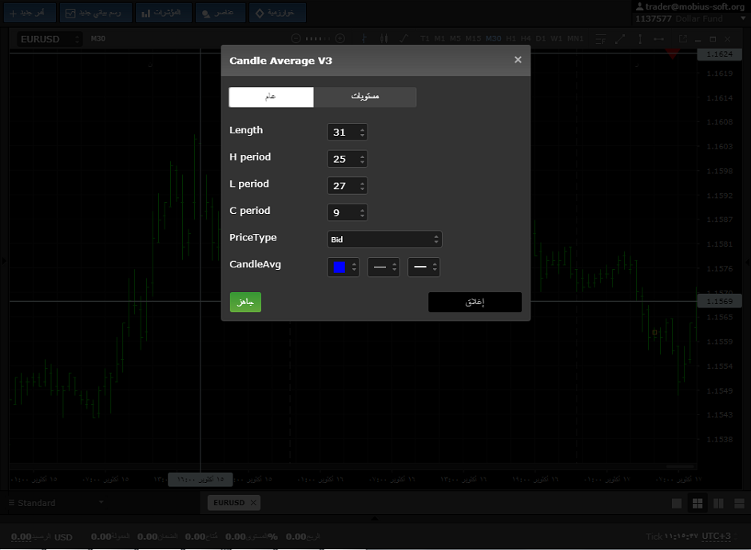This screenshot has height=550, width=751.
Task: Select the diagonal trend line tool
Action: tap(620, 39)
